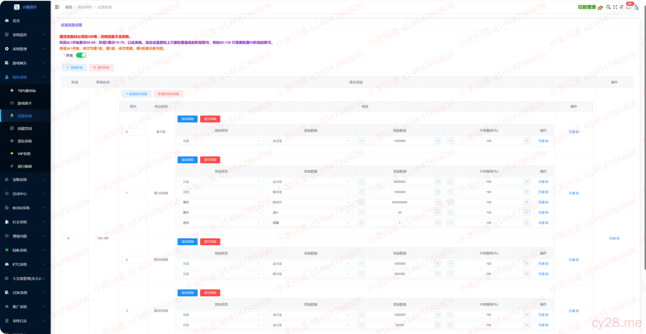Open the 首页 sidebar menu item
This screenshot has height=334, width=646.
(x=16, y=21)
